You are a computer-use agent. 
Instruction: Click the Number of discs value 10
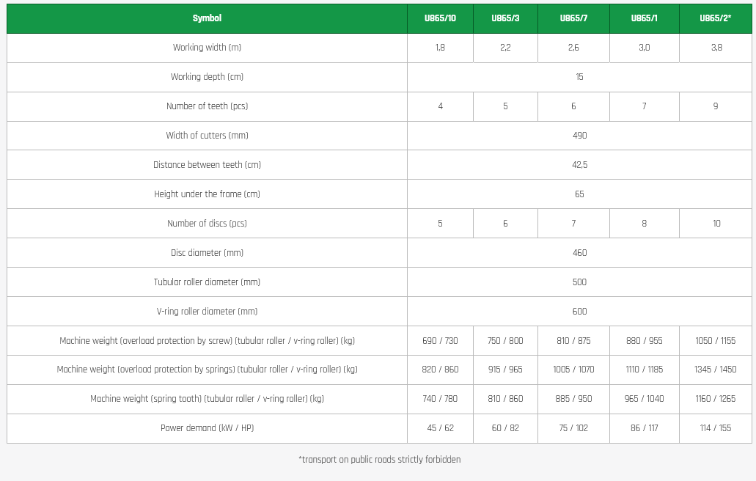716,224
